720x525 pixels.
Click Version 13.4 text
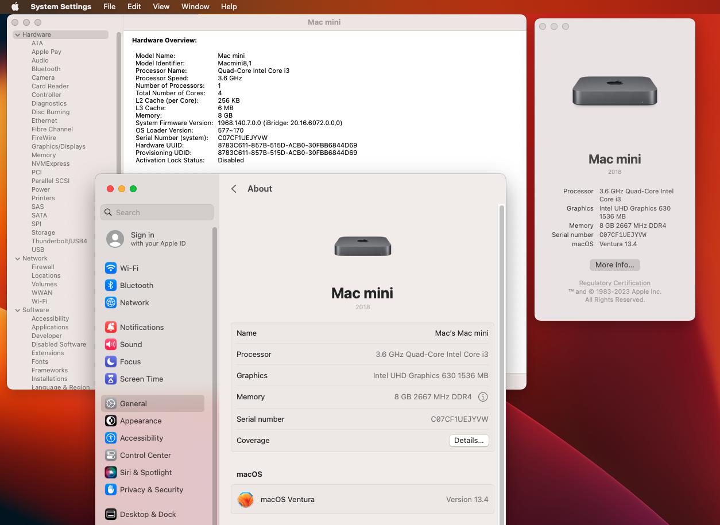tap(467, 499)
